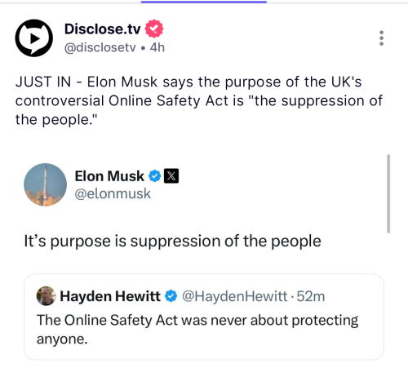This screenshot has height=377, width=408.
Task: Click the @elonmusk handle
Action: [113, 193]
